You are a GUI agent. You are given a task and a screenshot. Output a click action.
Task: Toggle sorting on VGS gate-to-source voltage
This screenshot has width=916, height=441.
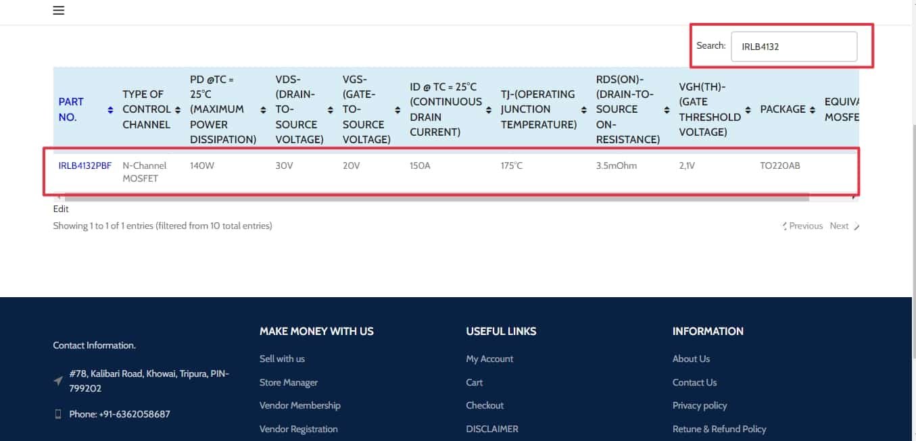click(397, 109)
